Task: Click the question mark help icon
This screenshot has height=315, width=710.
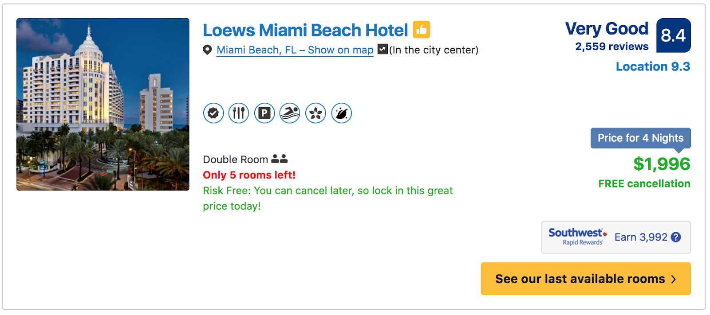Action: [676, 237]
